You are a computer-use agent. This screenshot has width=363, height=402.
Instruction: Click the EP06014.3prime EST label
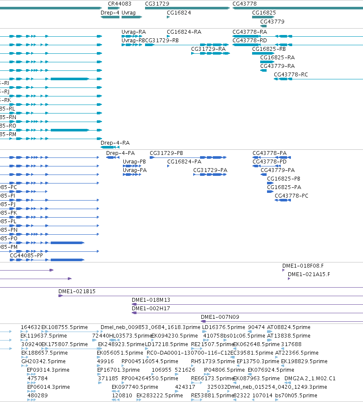click(49, 387)
